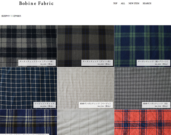Go to the TOP menu item
Viewport: 171px width, 135px height.
115,3
